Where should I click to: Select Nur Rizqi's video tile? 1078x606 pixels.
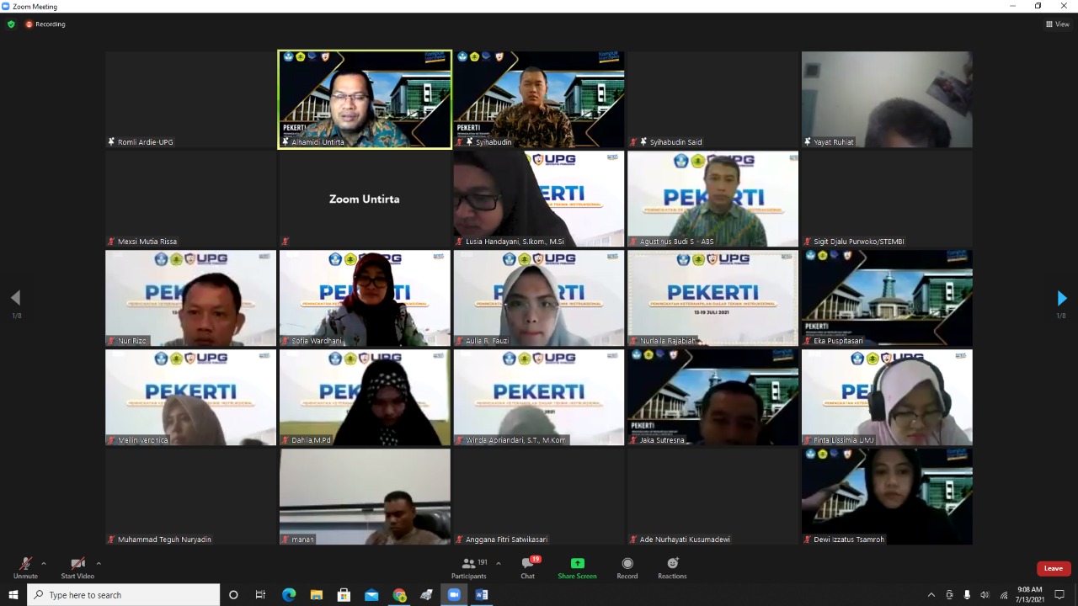click(x=190, y=298)
